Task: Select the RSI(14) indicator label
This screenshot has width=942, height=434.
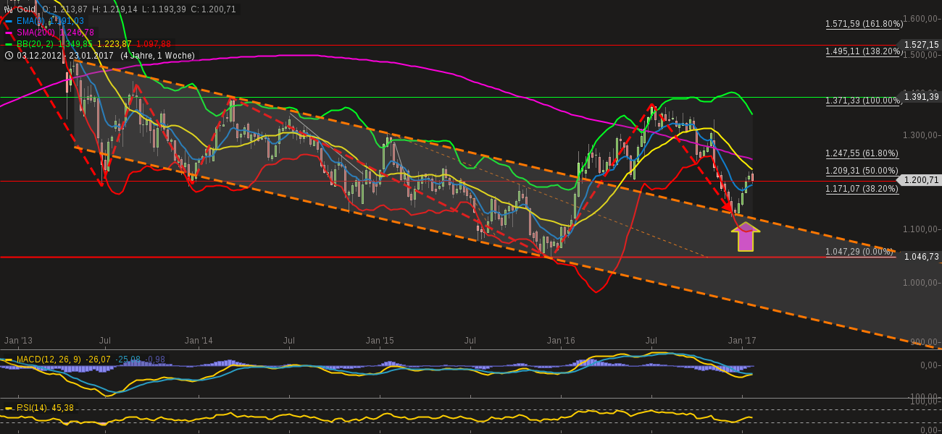Action: click(x=32, y=408)
